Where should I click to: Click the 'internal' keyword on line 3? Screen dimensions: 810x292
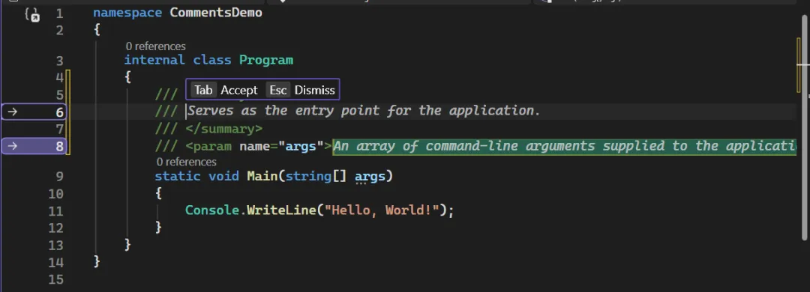[154, 60]
